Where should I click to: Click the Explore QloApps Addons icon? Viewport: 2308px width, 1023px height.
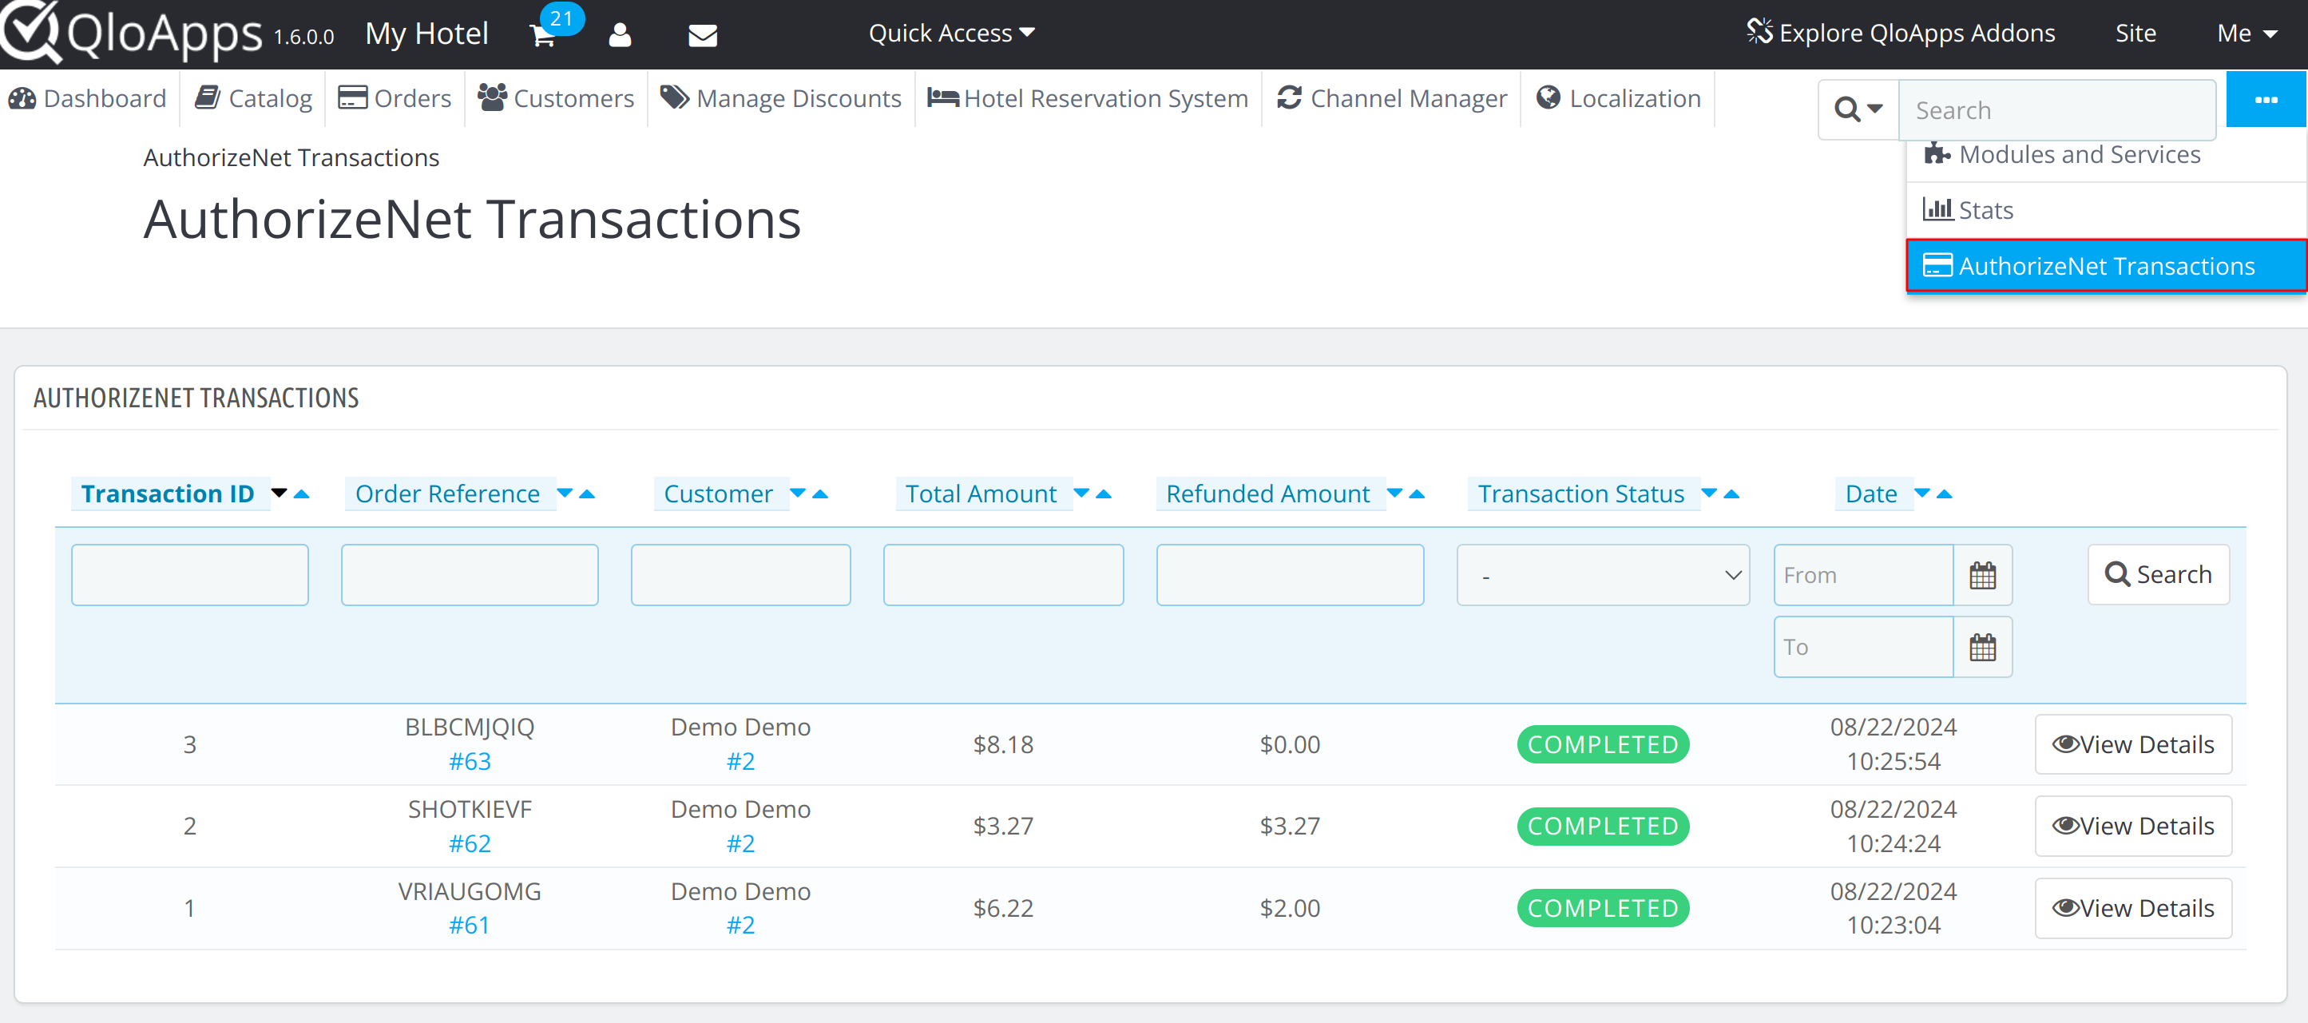[1759, 32]
